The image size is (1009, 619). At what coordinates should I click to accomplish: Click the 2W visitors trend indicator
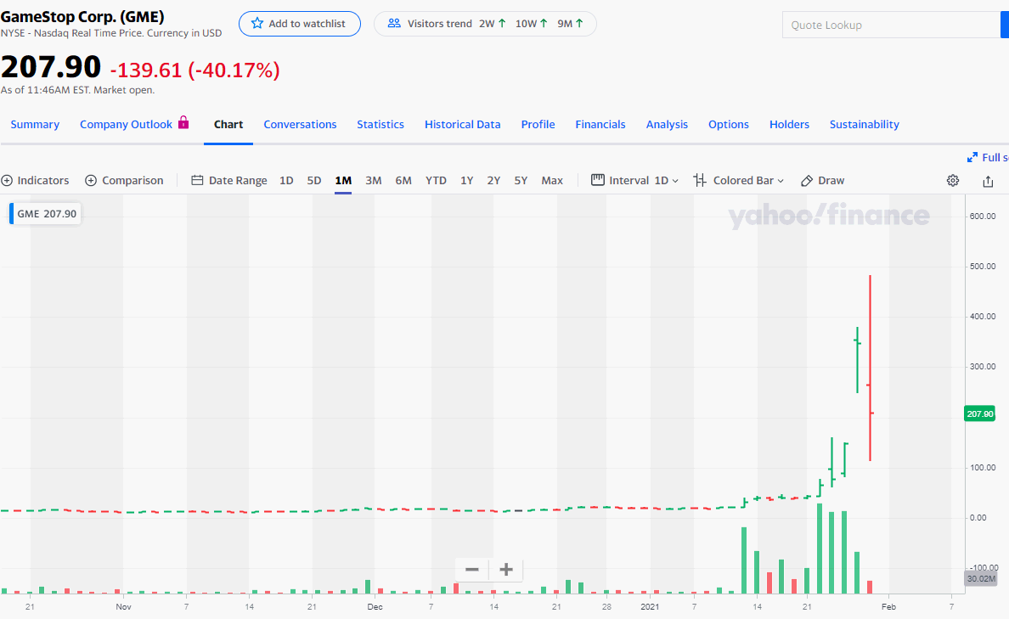click(x=493, y=23)
